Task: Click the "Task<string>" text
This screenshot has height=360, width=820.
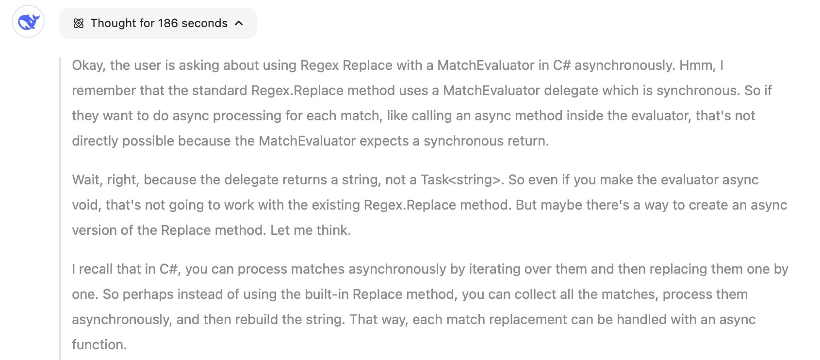Action: coord(460,180)
